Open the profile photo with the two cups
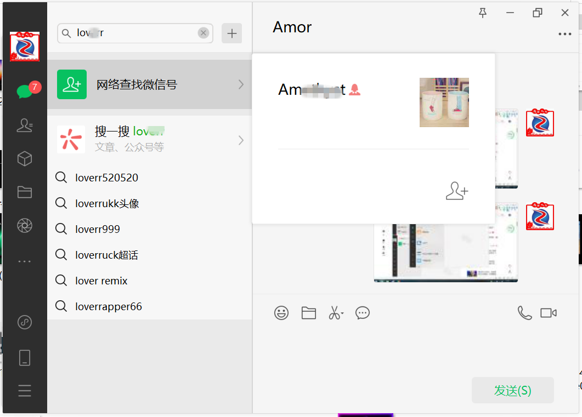This screenshot has width=582, height=417. coord(444,102)
